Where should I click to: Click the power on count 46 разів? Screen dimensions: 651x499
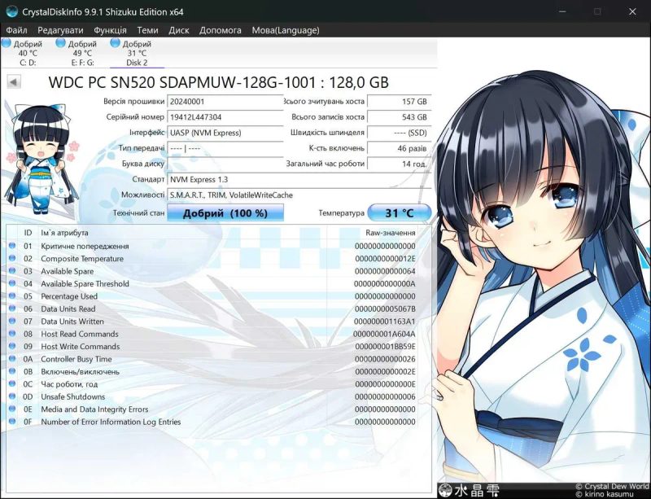coord(400,148)
